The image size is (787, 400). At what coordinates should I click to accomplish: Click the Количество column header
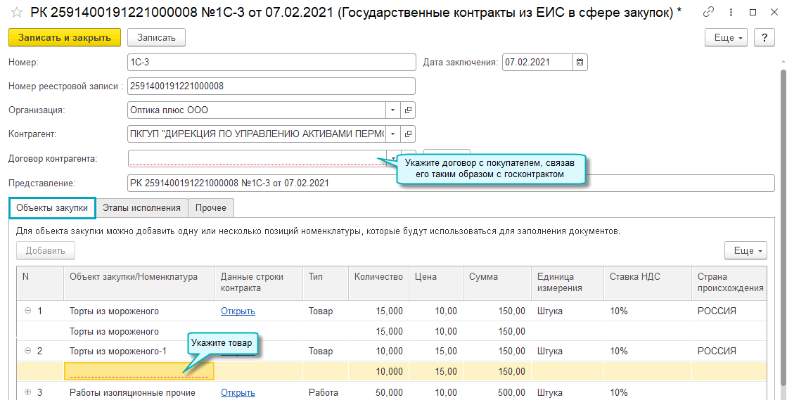[x=378, y=283]
